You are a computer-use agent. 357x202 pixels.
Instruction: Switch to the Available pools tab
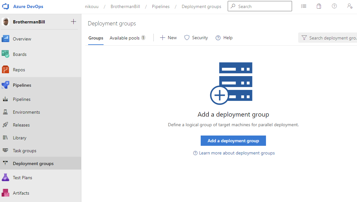[x=127, y=38]
